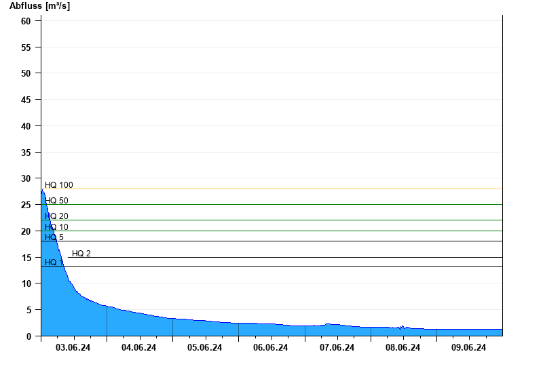This screenshot has width=543, height=373.
Task: Click the y-axis value '25'
Action: pos(26,205)
